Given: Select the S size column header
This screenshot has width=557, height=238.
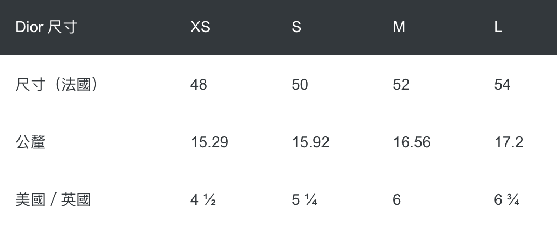Looking at the screenshot, I should tap(296, 27).
